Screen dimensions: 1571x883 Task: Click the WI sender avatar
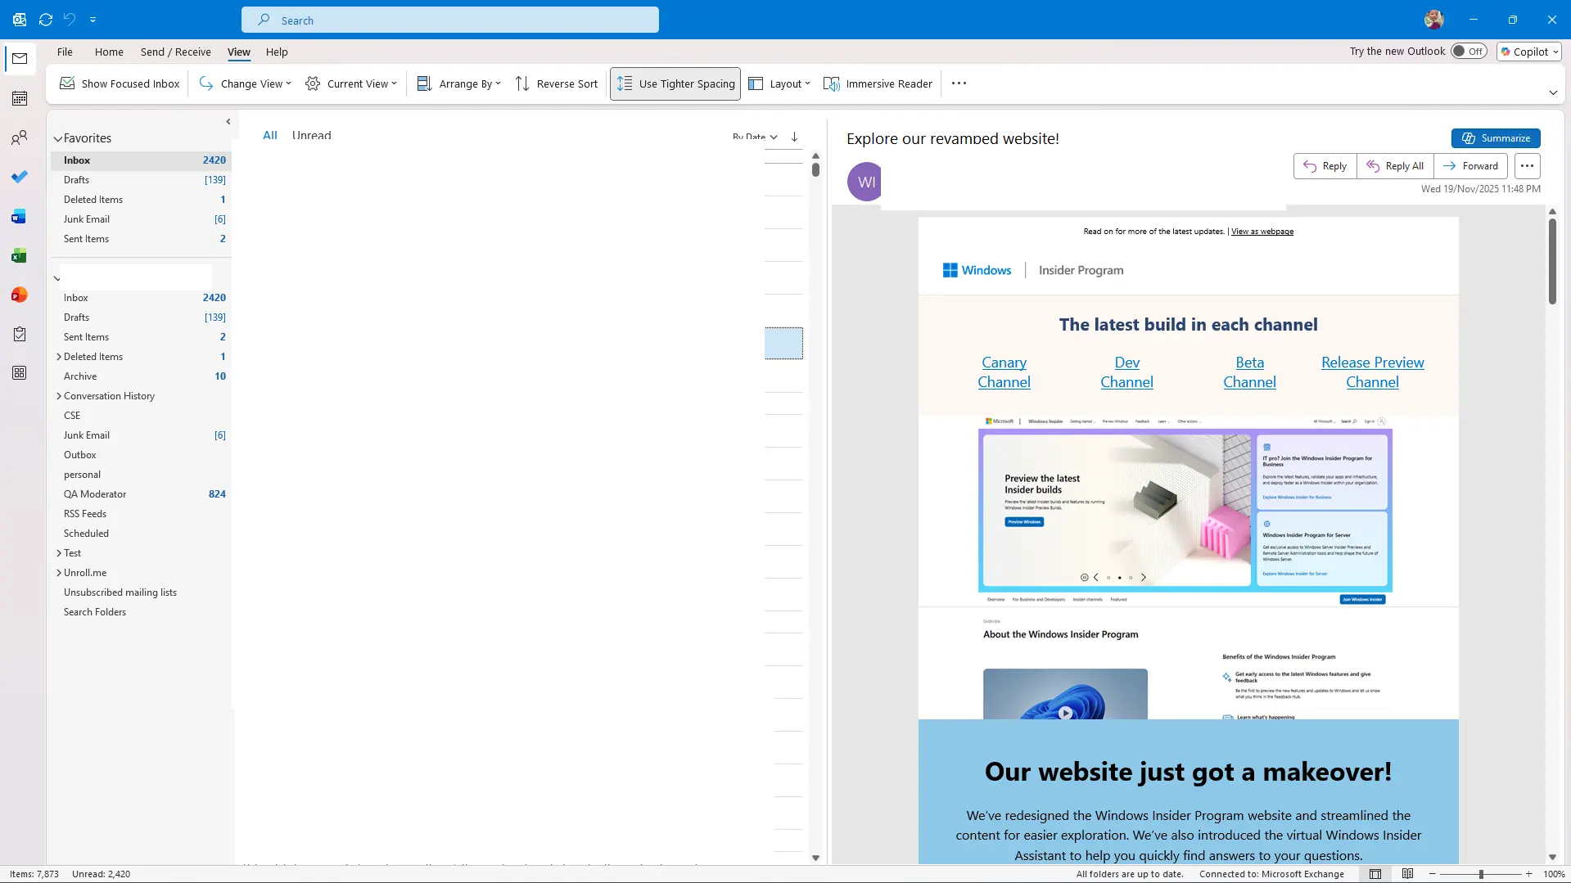click(x=866, y=182)
